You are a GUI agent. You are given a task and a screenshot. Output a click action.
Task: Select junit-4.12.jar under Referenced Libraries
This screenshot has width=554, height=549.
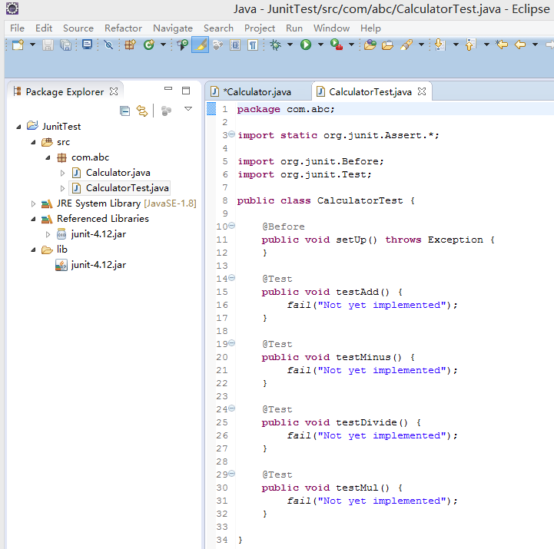[98, 234]
